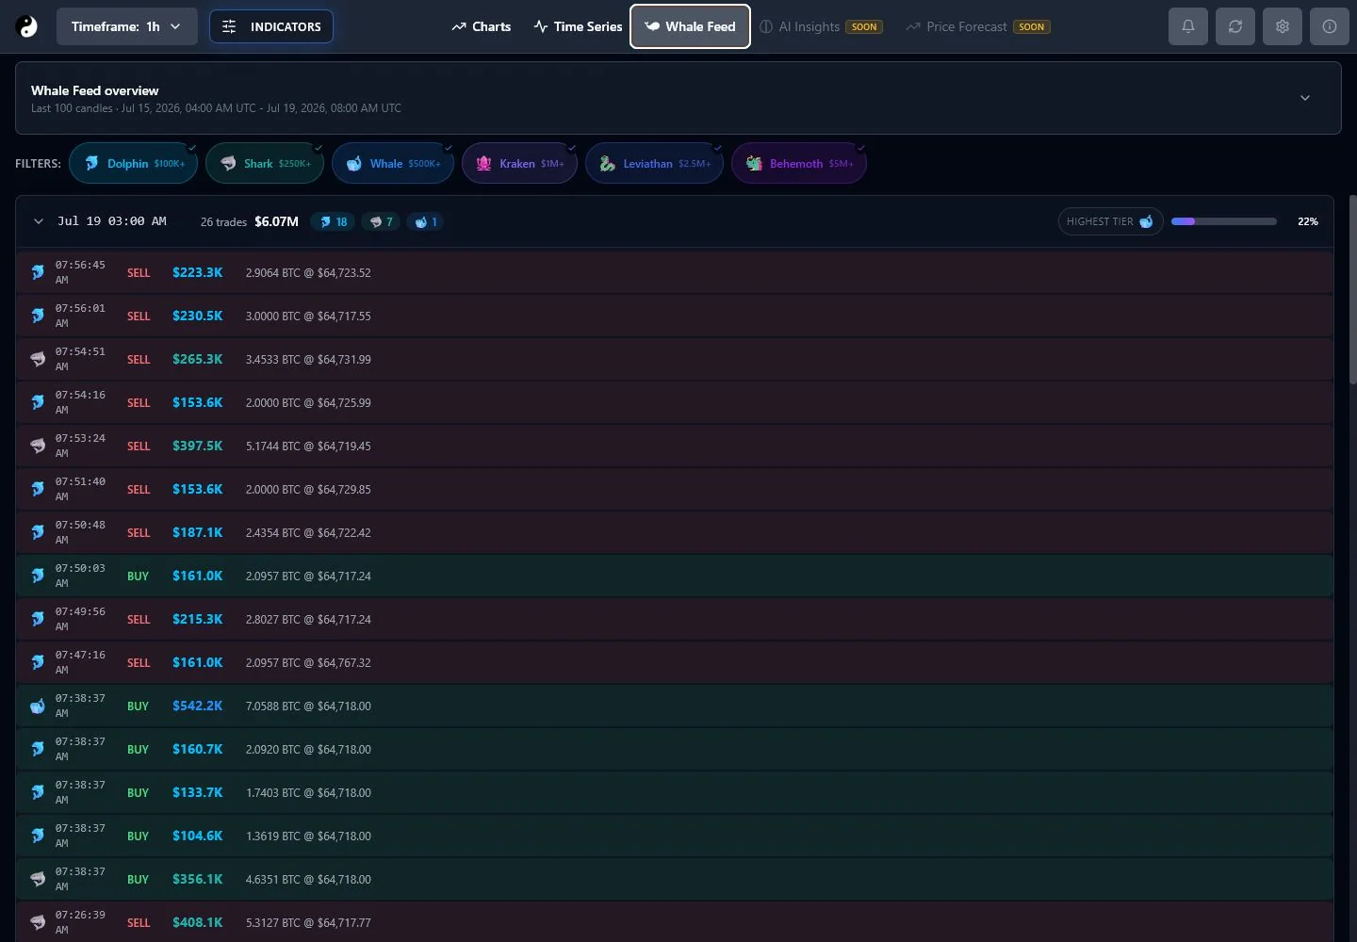
Task: Click shark icon of $356.1K trade
Action: pyautogui.click(x=38, y=879)
